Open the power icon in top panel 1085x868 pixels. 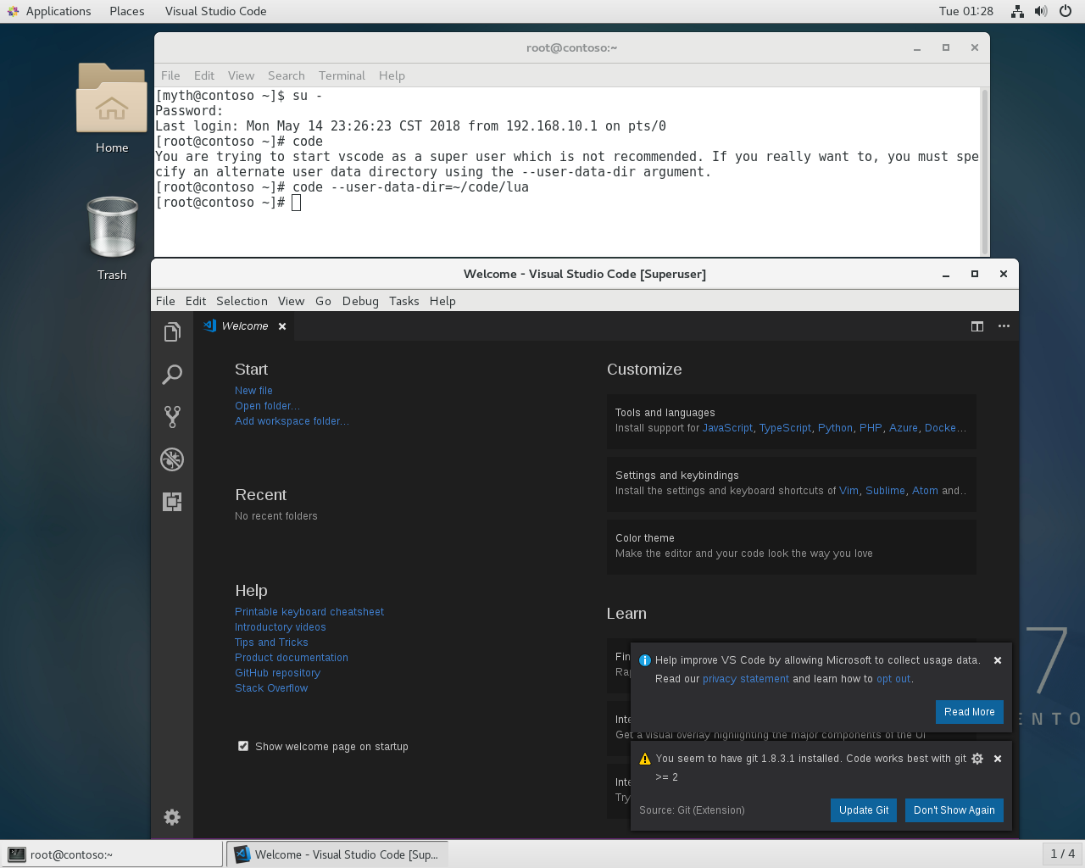[1066, 11]
